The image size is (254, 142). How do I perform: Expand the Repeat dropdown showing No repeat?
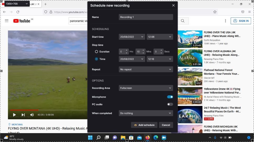click(146, 70)
